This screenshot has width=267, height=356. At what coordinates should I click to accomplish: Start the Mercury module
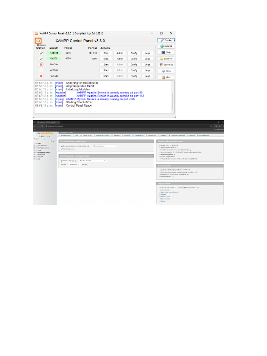coord(106,70)
